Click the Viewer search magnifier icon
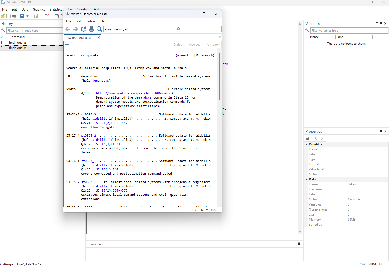The image size is (389, 266). [99, 29]
